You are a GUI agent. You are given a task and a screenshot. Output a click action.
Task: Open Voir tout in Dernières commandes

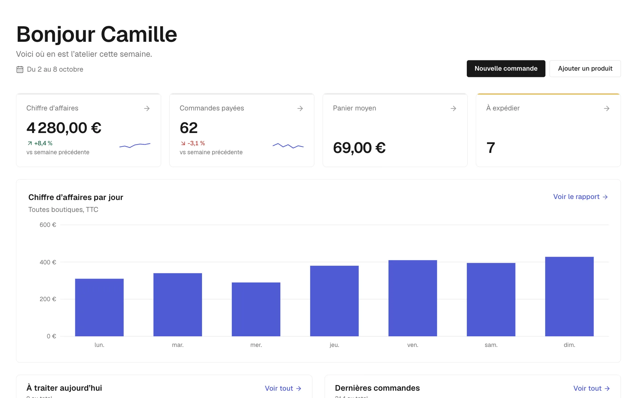(x=592, y=388)
